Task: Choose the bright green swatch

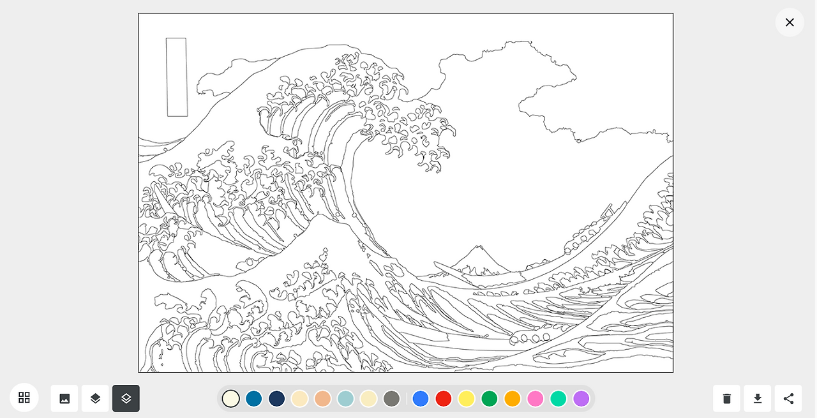Action: (490, 398)
